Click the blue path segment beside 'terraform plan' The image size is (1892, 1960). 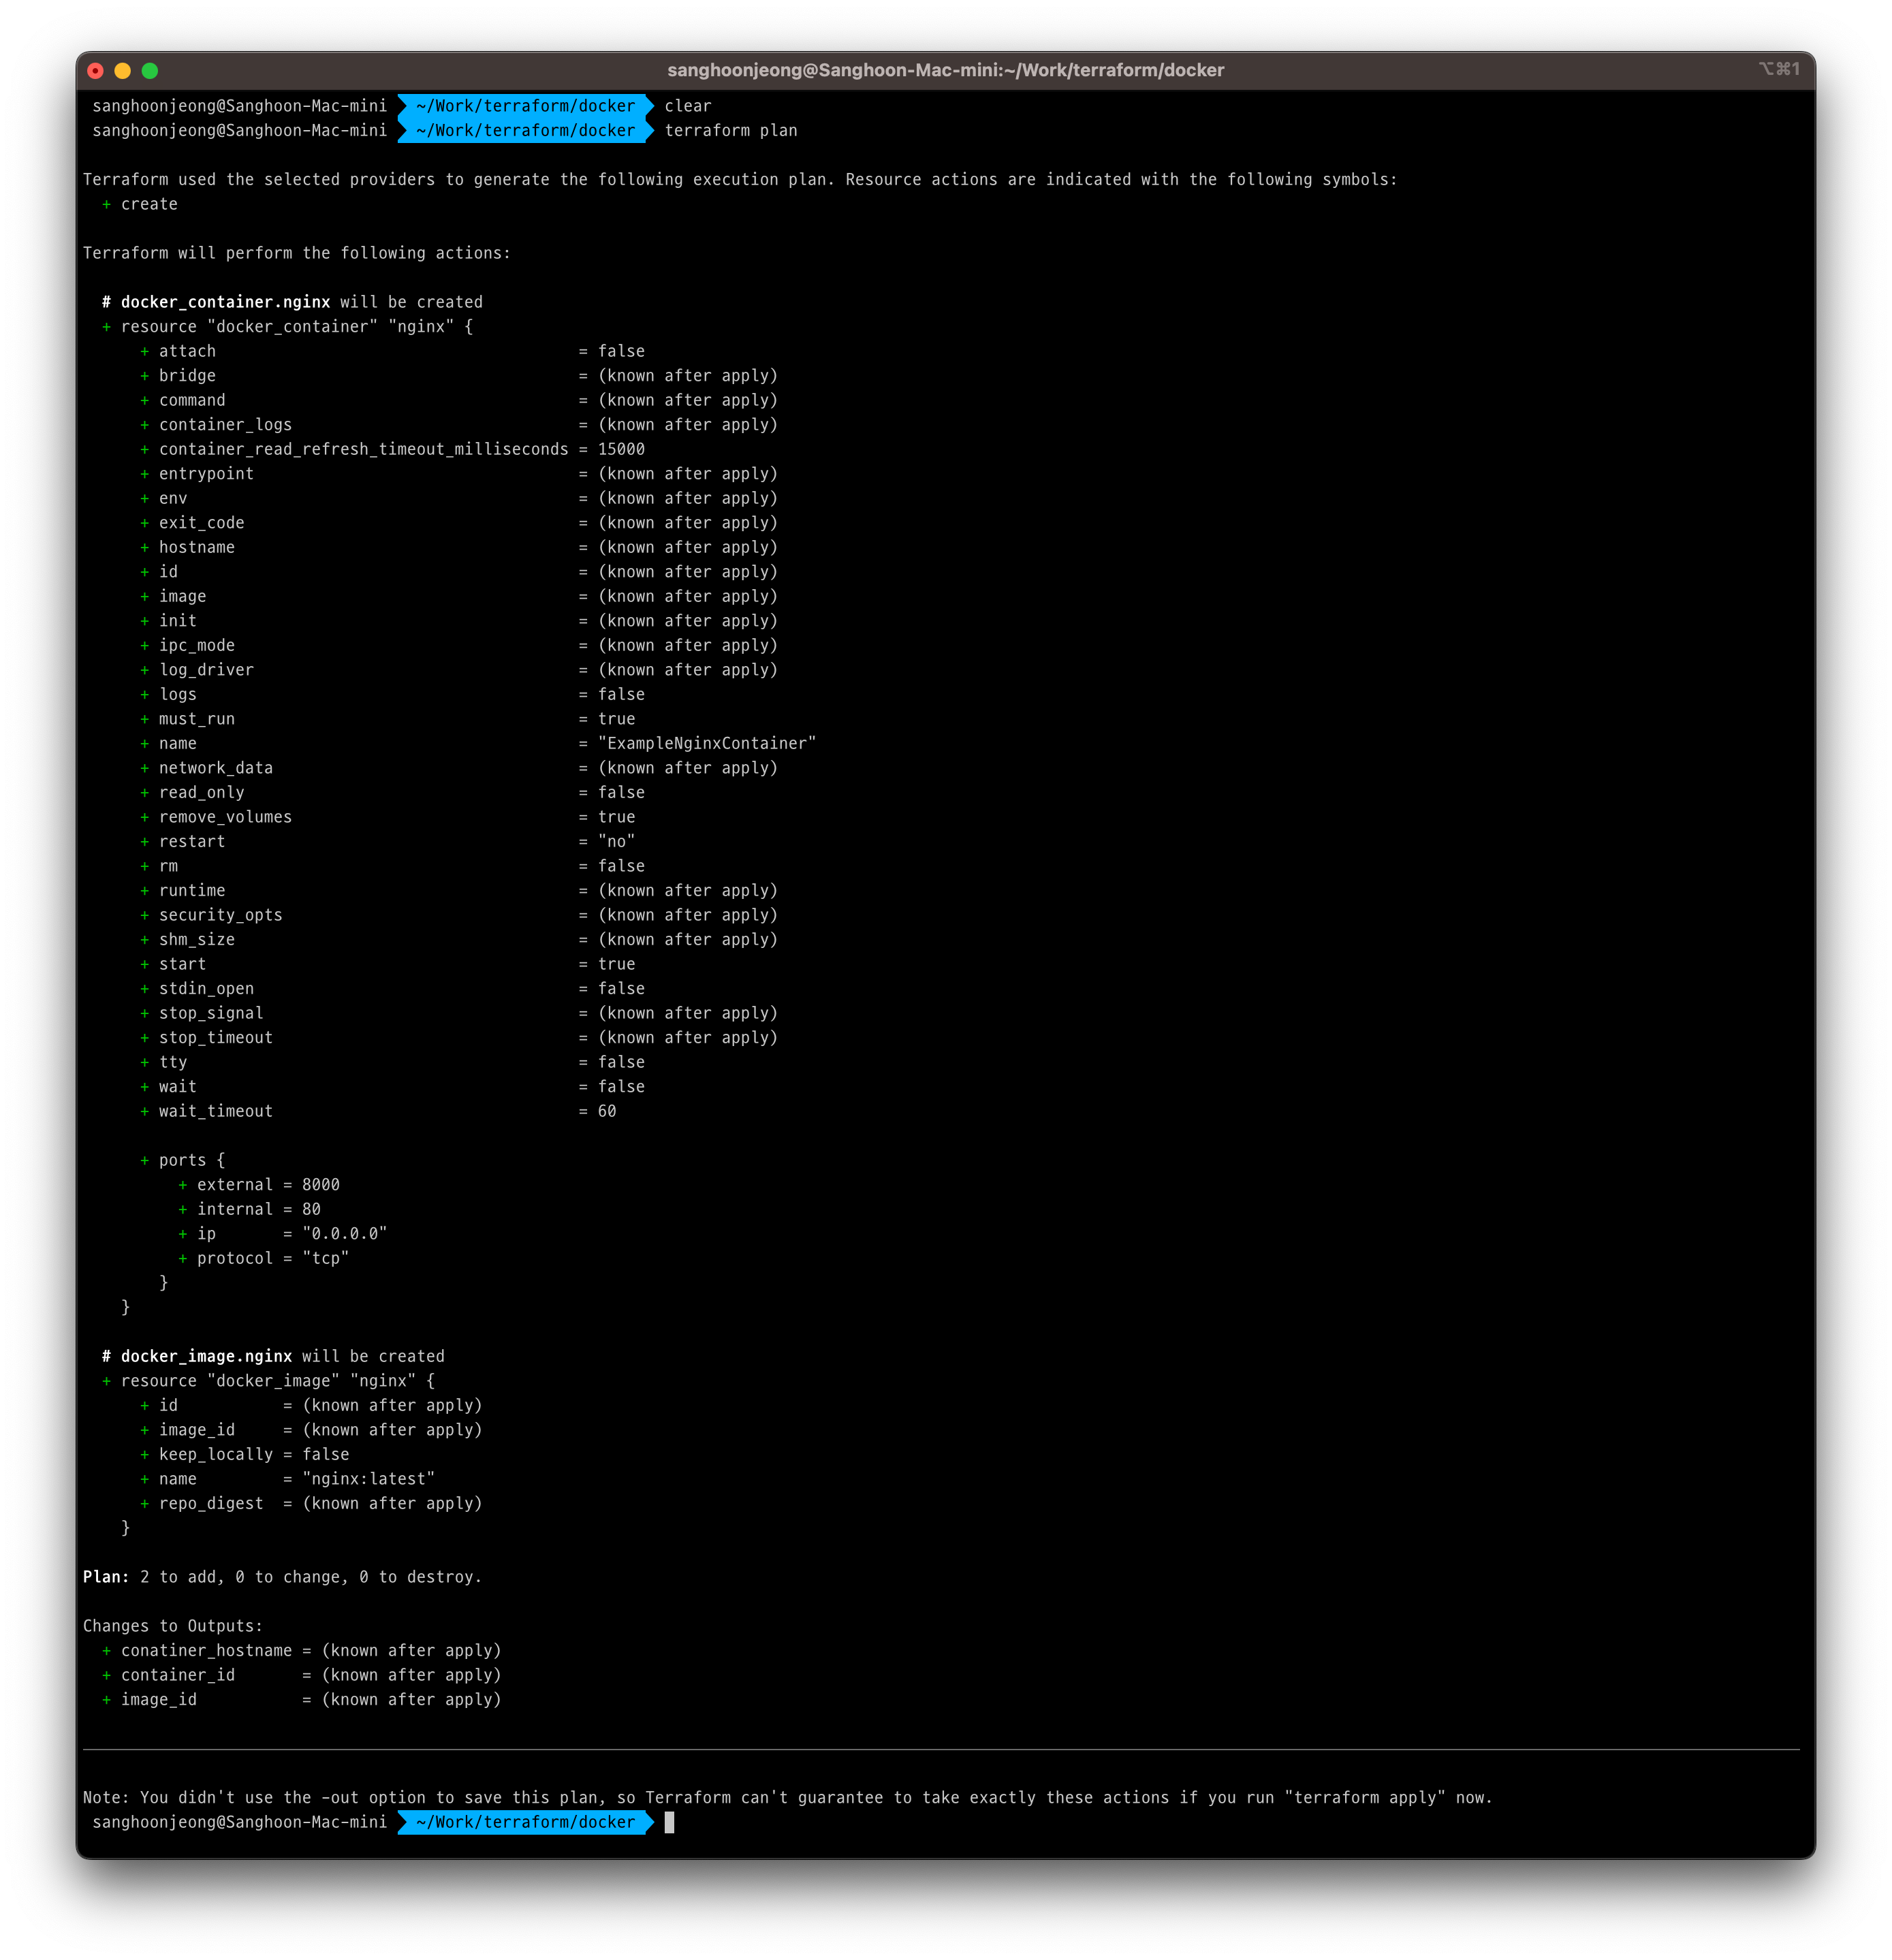pos(525,131)
